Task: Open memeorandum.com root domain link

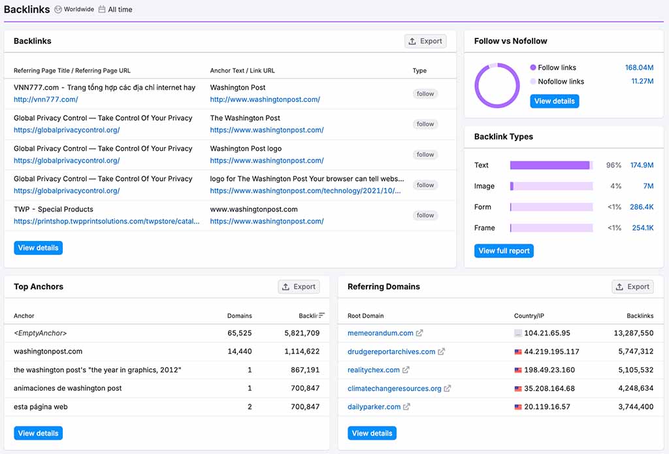Action: pos(380,332)
